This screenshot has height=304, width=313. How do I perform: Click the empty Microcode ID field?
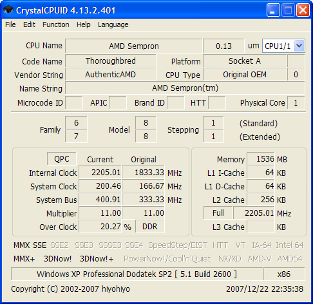(x=74, y=103)
